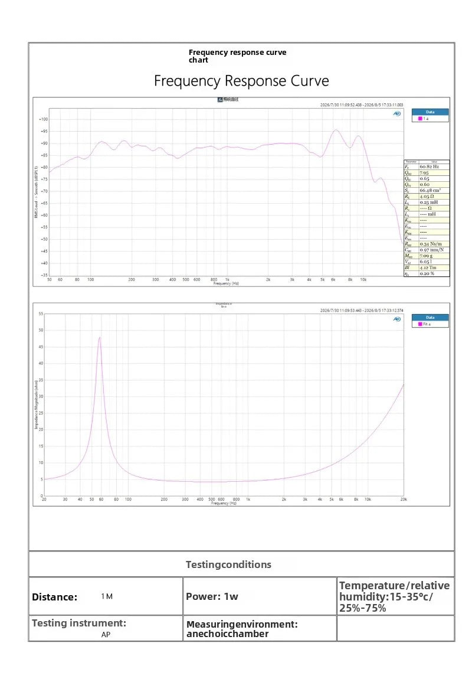Click the '0.65' value in the parameter table
Viewport: 472px width, 692px height.
point(424,179)
